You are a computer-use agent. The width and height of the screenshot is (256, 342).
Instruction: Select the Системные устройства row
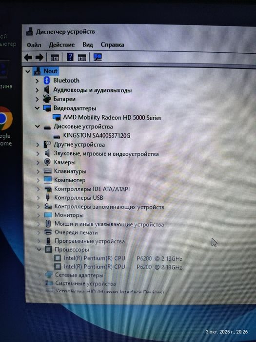tap(85, 283)
